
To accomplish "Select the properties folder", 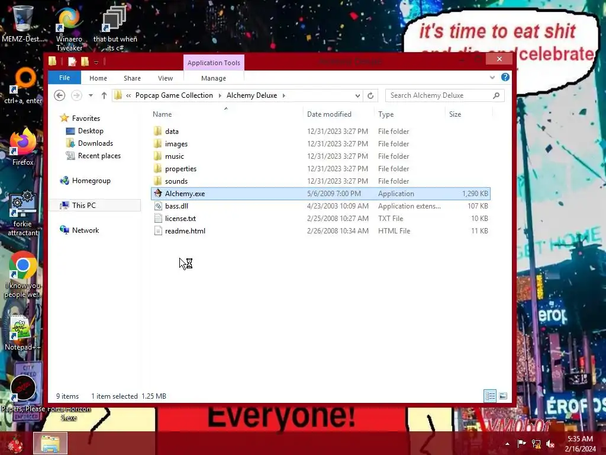I will click(x=320, y=169).
